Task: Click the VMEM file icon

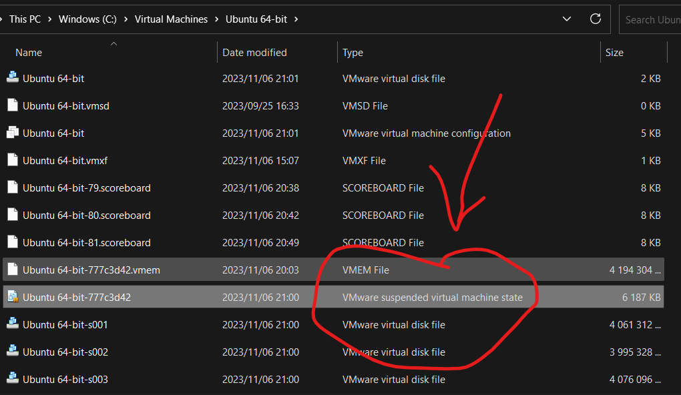Action: pos(12,270)
